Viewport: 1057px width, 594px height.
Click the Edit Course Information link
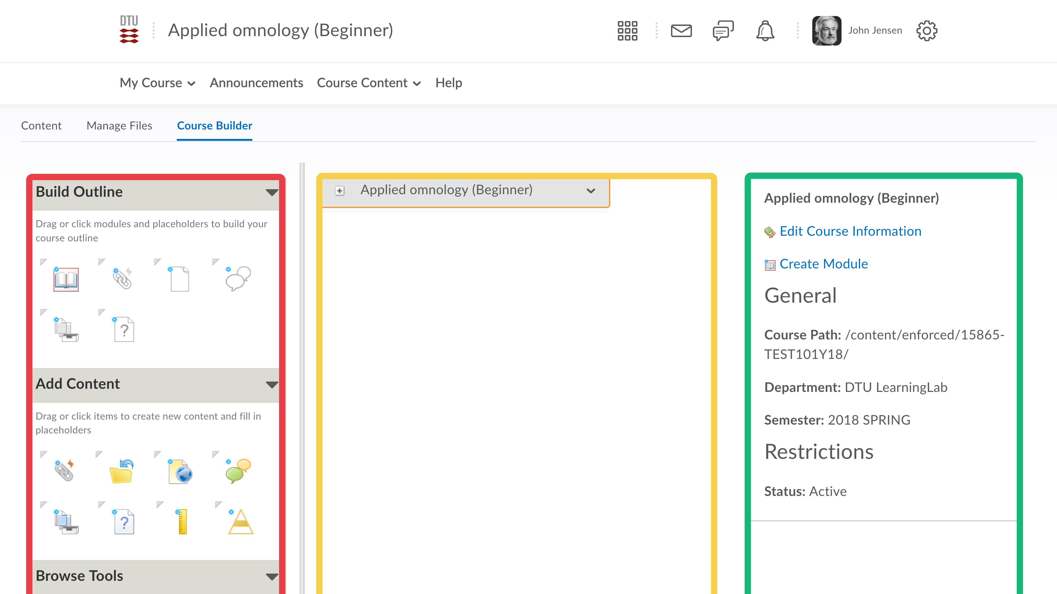pyautogui.click(x=850, y=231)
